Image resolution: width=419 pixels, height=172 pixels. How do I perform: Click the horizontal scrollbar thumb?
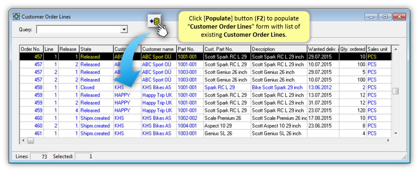pos(31,140)
